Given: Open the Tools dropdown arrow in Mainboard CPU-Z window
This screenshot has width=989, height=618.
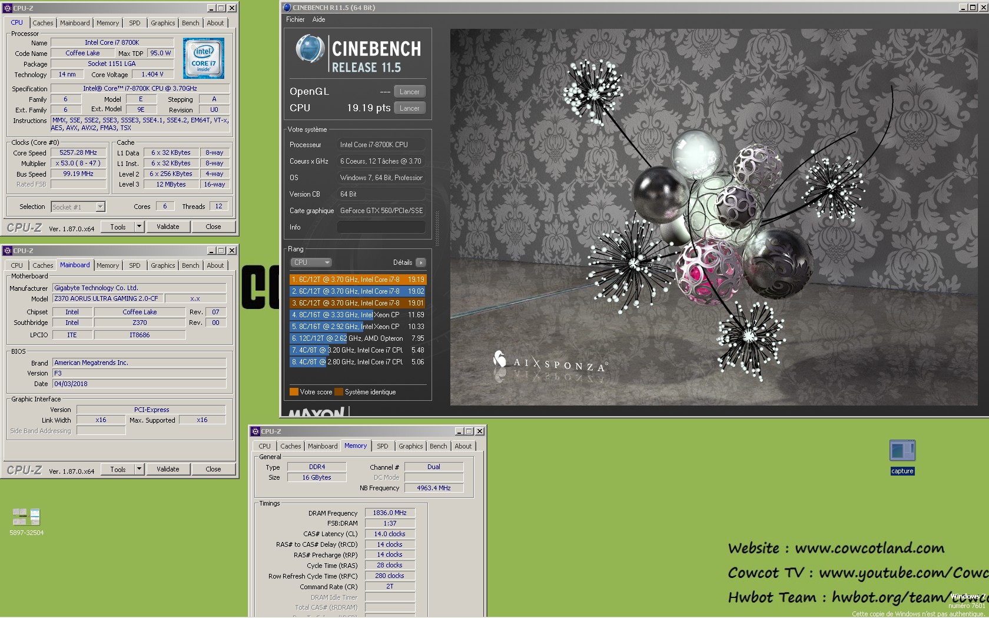Looking at the screenshot, I should coord(140,469).
